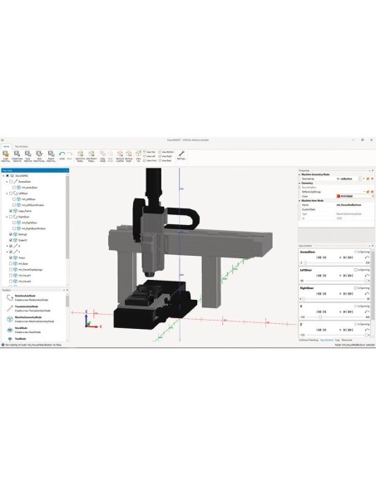Image resolution: width=376 pixels, height=485 pixels.
Task: Click the Export Machine icon
Action: click(x=51, y=156)
